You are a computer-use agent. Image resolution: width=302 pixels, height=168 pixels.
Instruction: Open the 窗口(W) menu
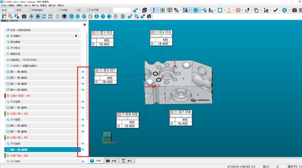52,6
